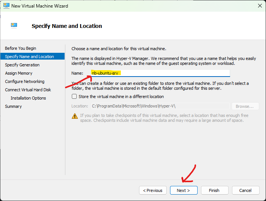Proceed by clicking Next

pos(184,190)
